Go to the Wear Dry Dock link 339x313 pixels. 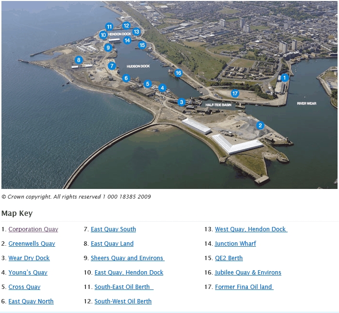(x=29, y=258)
